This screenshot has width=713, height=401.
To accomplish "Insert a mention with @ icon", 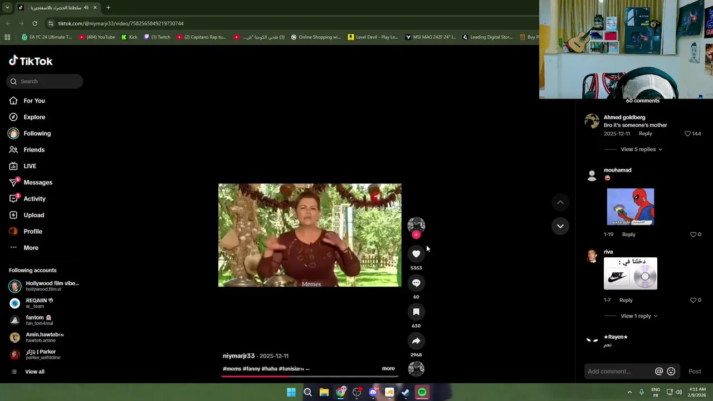I will (x=659, y=371).
